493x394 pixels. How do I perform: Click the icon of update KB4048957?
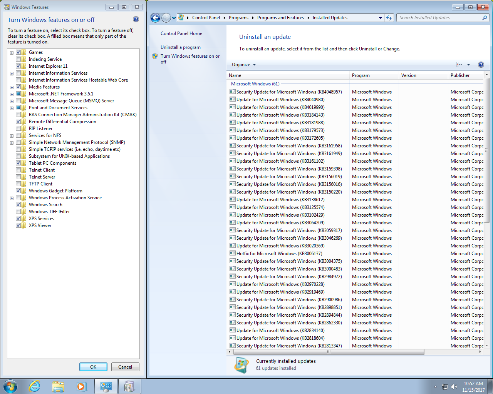coord(233,92)
